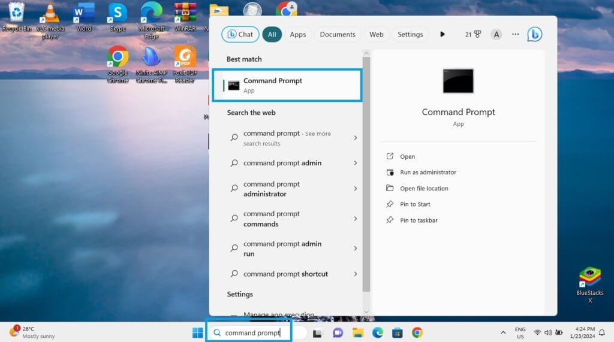This screenshot has height=342, width=614.
Task: Open the WinRAR desktop shortcut
Action: [185, 17]
